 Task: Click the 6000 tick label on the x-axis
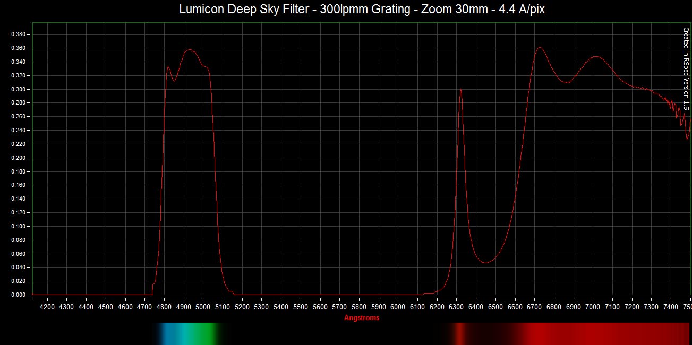click(398, 307)
